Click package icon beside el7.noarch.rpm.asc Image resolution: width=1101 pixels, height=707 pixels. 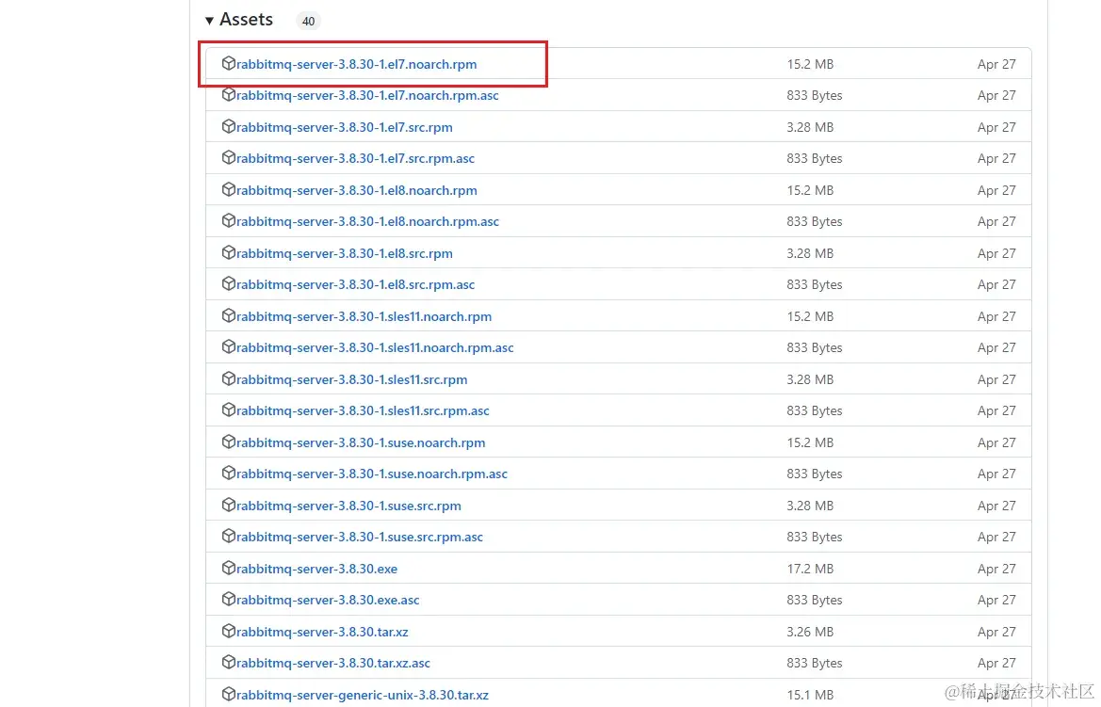coord(228,94)
